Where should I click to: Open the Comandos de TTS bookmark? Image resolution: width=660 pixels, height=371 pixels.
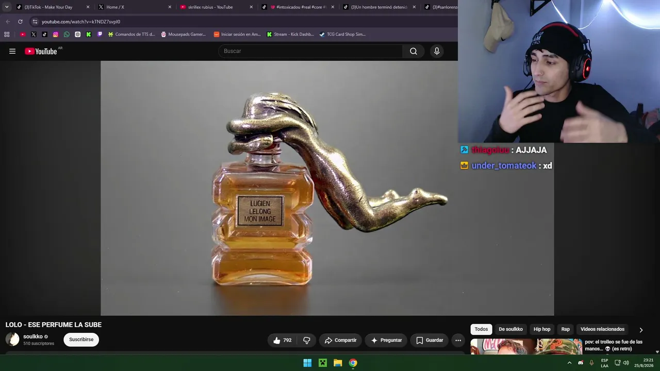131,35
